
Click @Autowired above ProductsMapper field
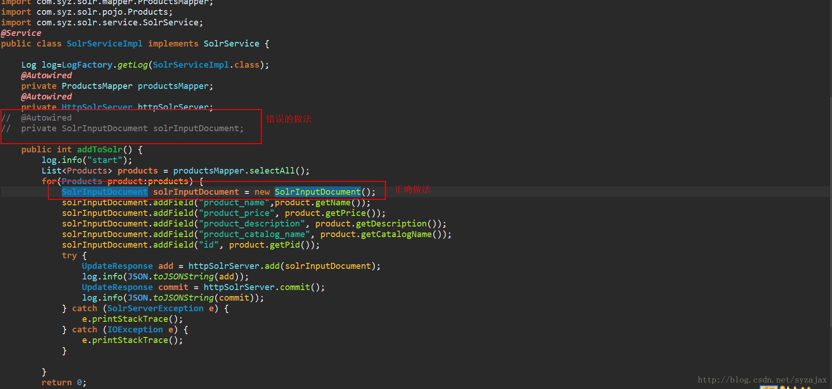pyautogui.click(x=47, y=75)
